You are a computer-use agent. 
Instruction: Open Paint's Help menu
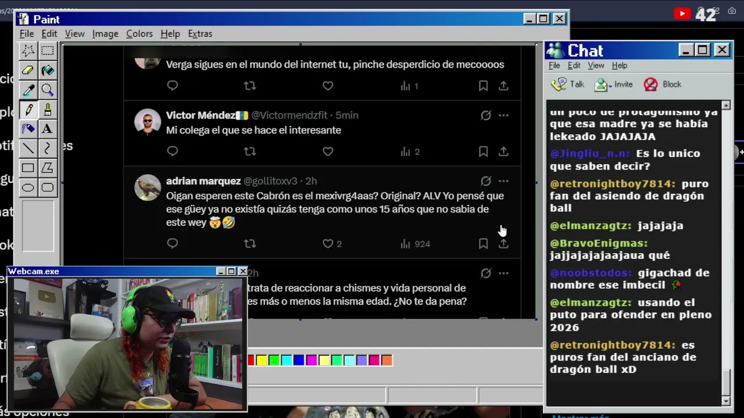tap(170, 34)
